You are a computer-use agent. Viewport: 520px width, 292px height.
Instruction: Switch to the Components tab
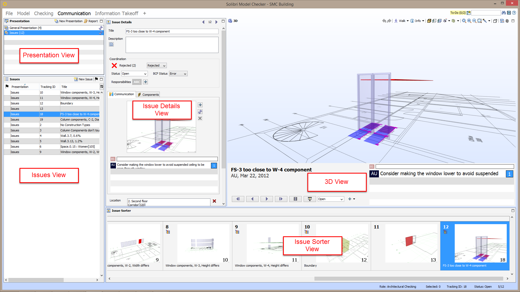click(x=148, y=95)
